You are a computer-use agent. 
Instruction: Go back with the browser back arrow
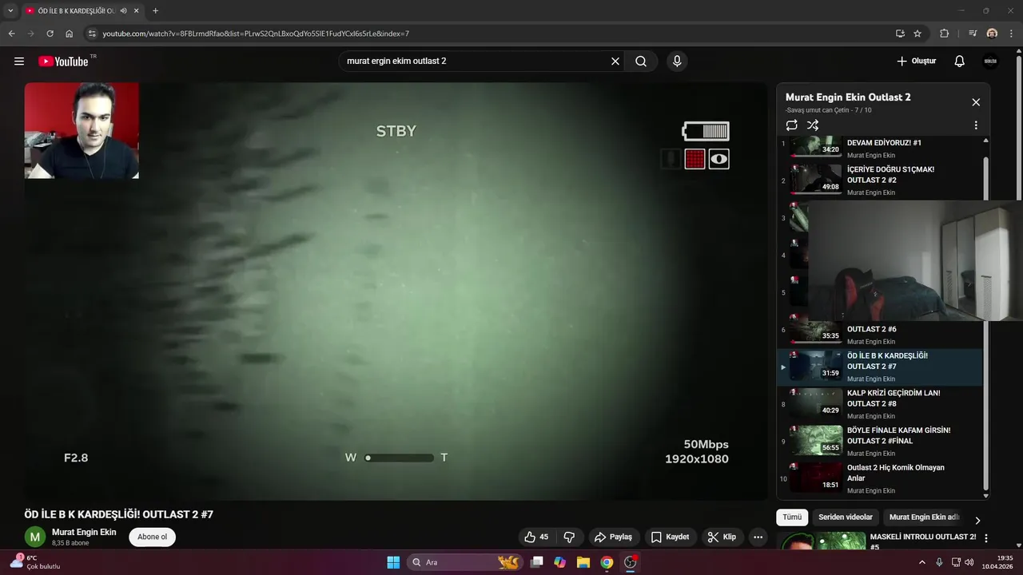11,34
